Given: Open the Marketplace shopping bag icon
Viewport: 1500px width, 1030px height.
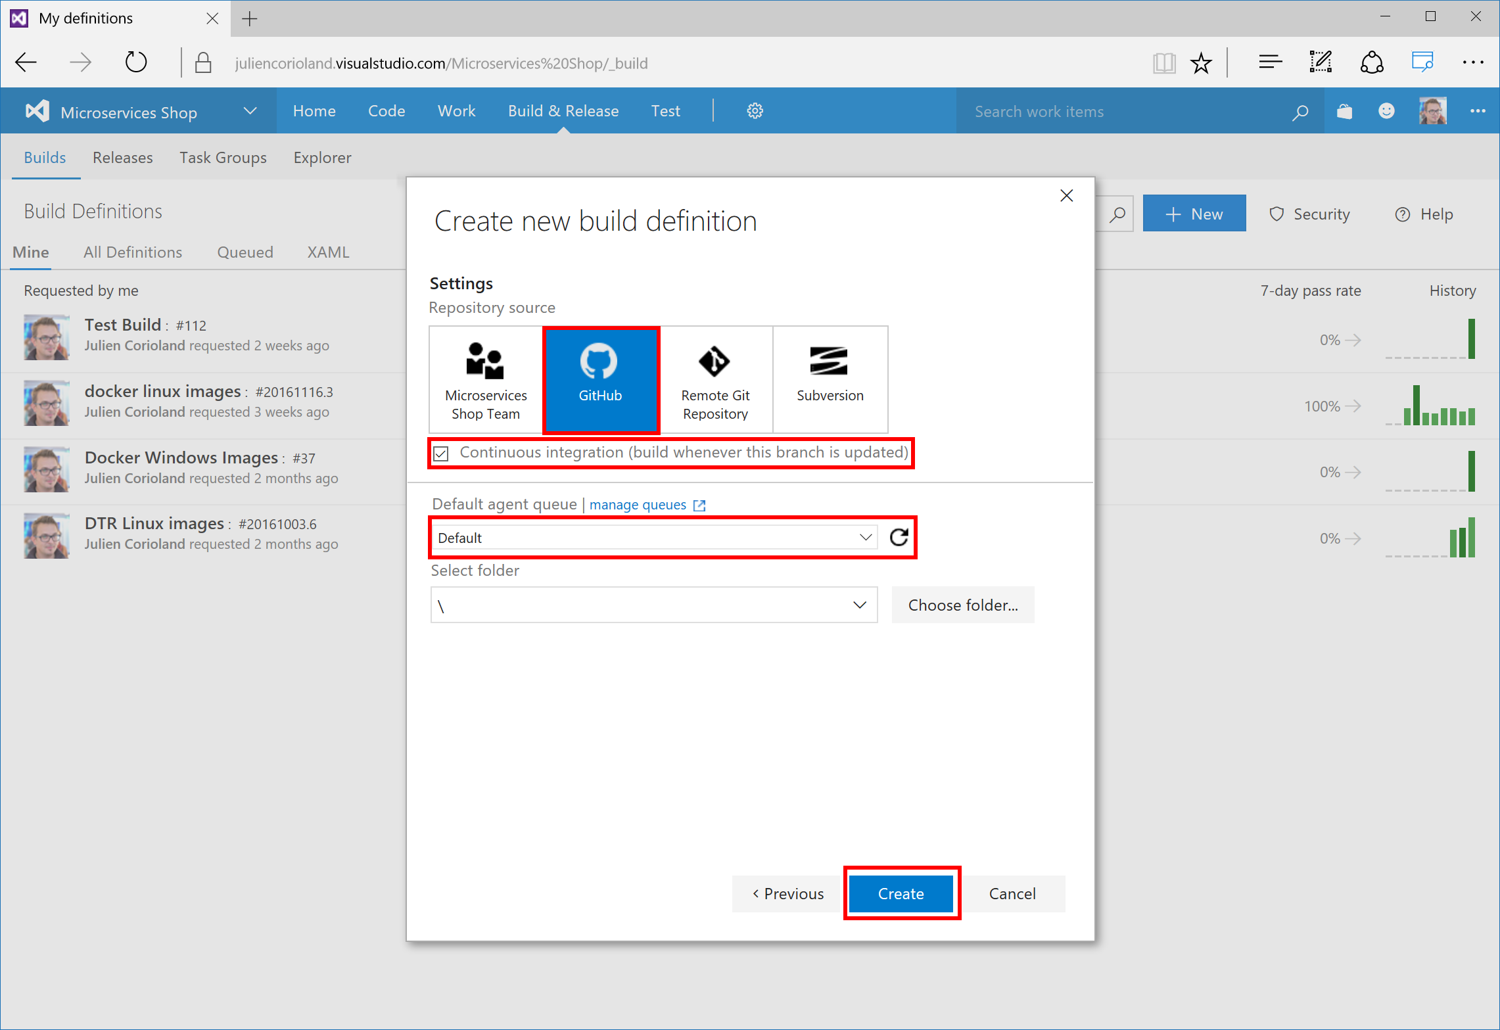Looking at the screenshot, I should click(x=1344, y=111).
